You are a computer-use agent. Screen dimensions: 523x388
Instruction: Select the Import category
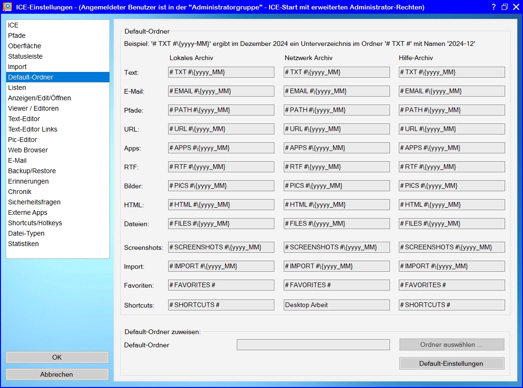(x=58, y=67)
